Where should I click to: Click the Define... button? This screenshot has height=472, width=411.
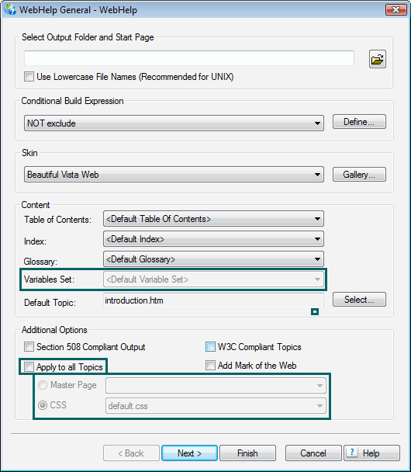pyautogui.click(x=359, y=122)
